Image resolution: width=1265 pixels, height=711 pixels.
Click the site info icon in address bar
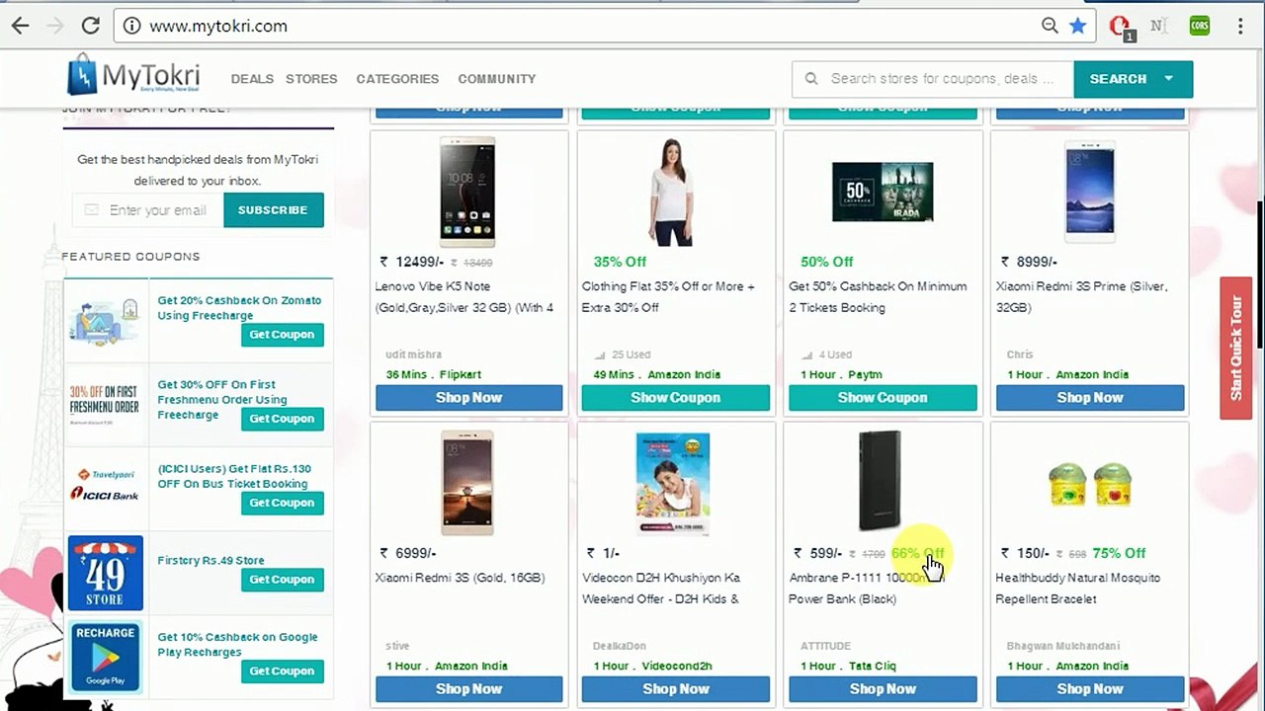click(x=132, y=26)
